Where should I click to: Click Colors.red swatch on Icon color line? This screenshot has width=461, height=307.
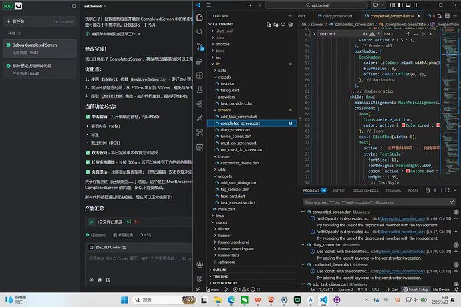pos(404,125)
